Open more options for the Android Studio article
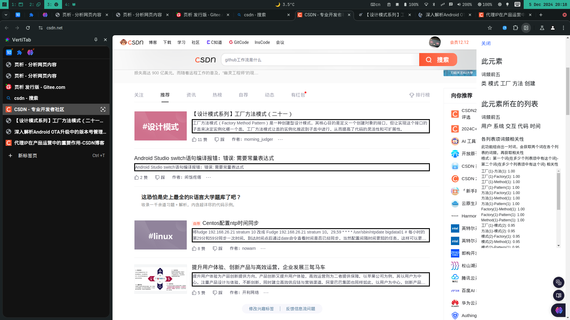Image resolution: width=570 pixels, height=320 pixels. [x=208, y=177]
